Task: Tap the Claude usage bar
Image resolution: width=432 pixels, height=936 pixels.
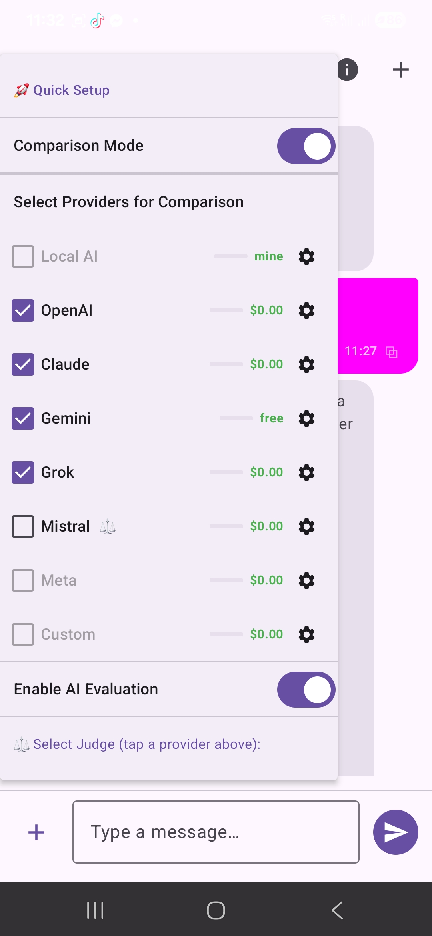Action: (x=226, y=364)
